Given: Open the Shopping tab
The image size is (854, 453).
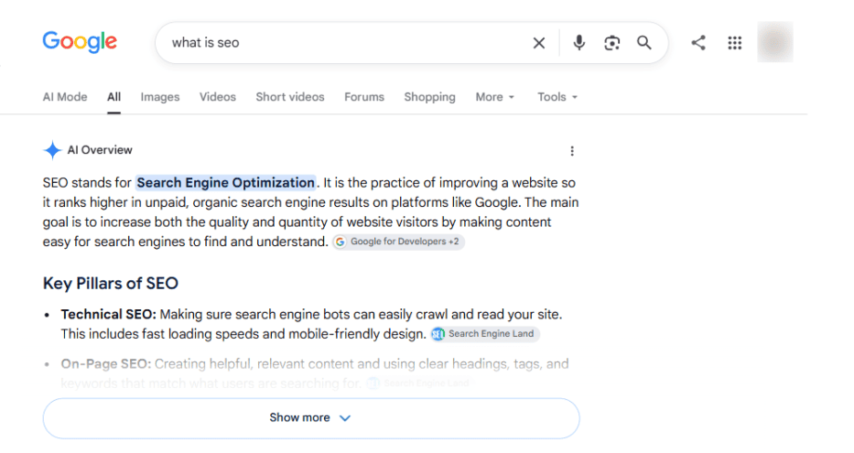Looking at the screenshot, I should click(429, 97).
